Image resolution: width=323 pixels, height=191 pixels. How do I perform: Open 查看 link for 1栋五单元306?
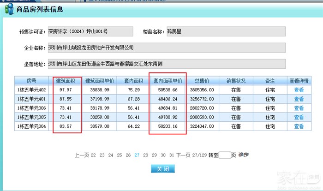pyautogui.click(x=299, y=108)
